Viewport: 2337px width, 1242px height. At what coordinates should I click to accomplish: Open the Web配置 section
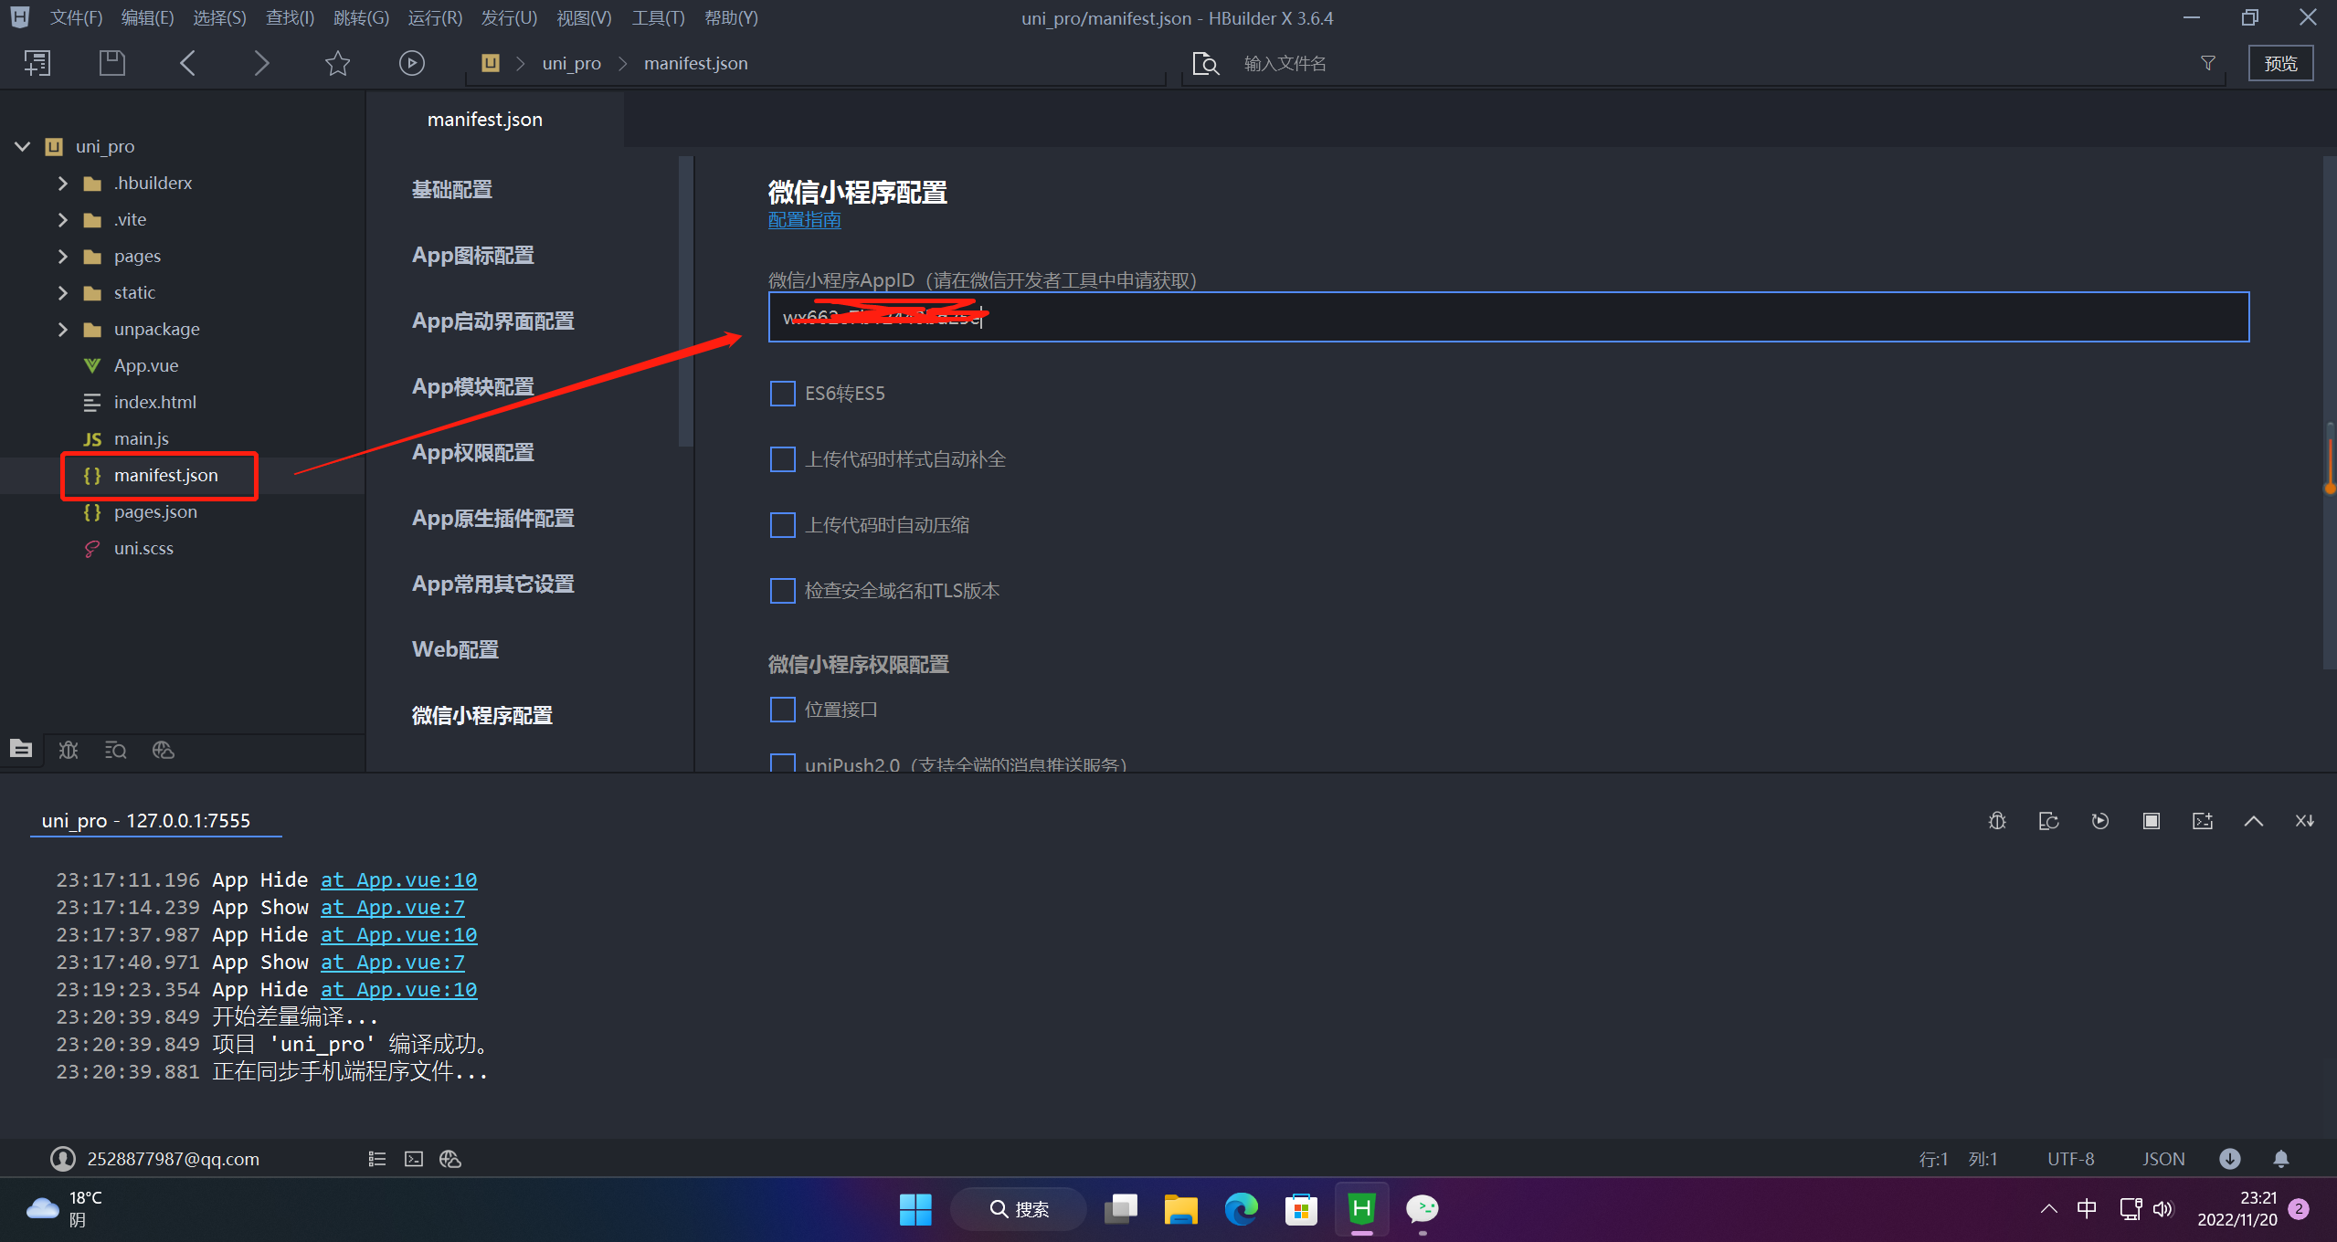(455, 649)
